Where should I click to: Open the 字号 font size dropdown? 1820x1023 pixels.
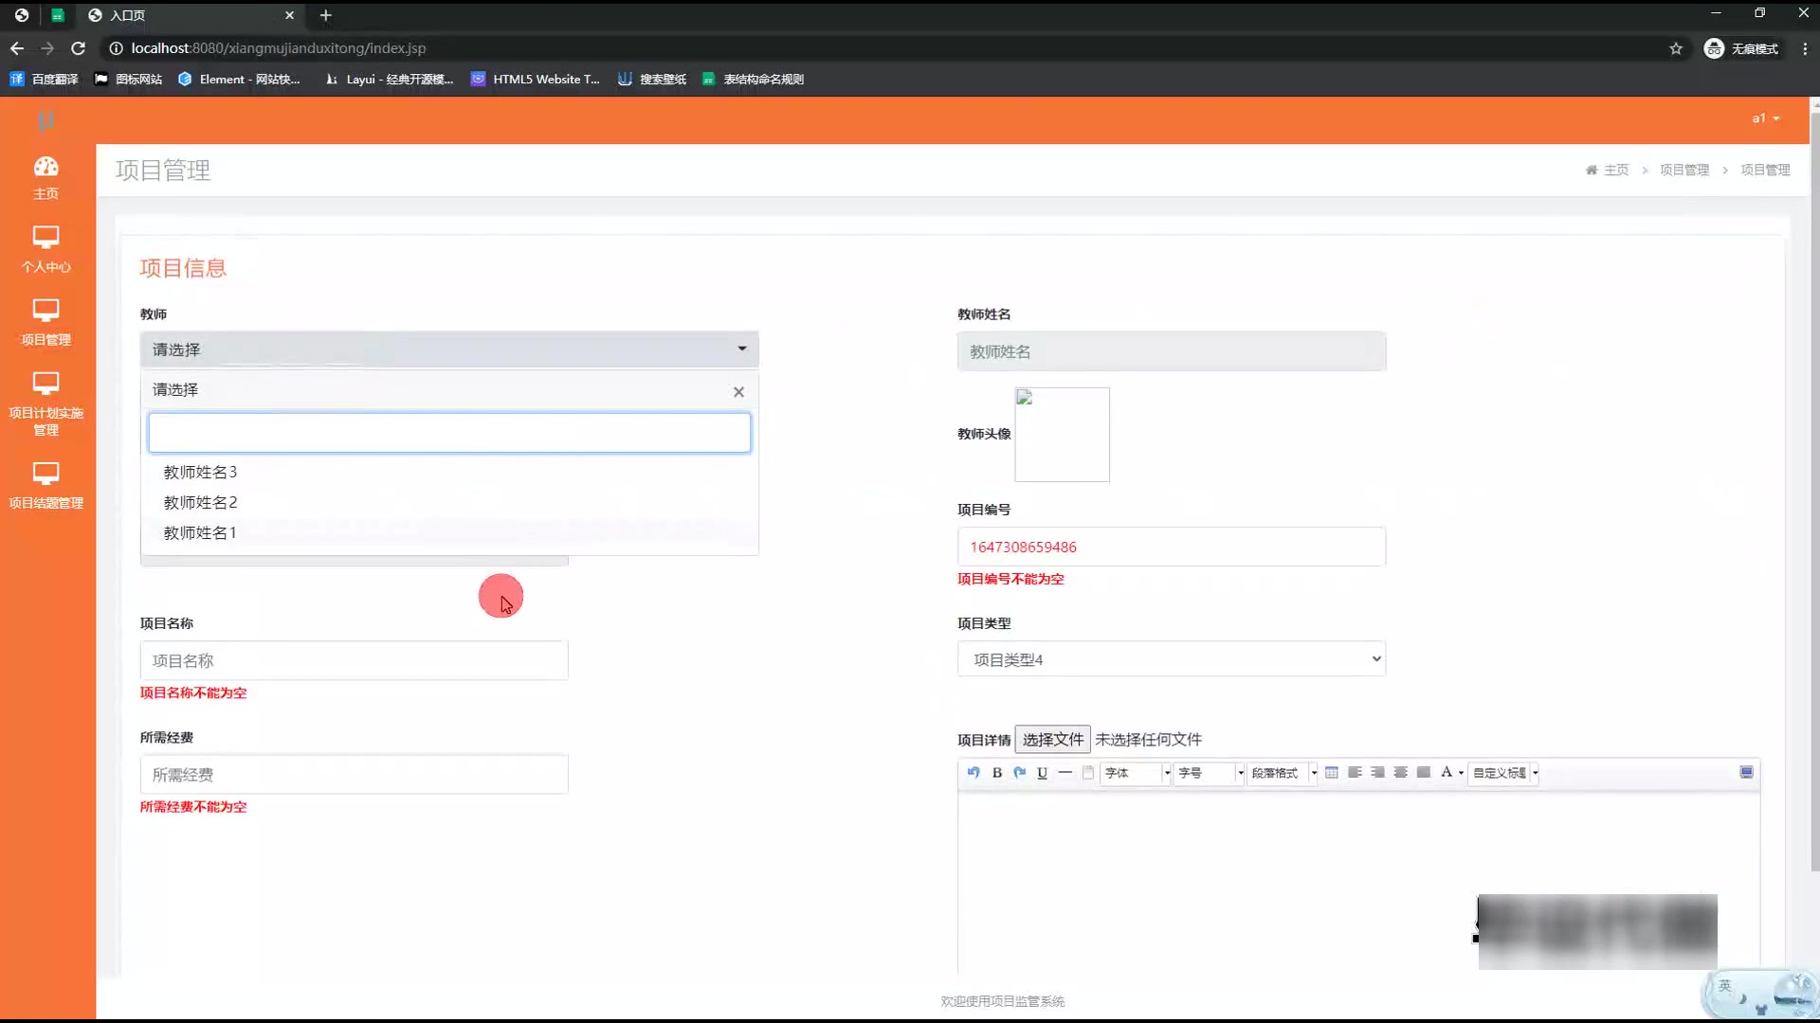[1210, 773]
